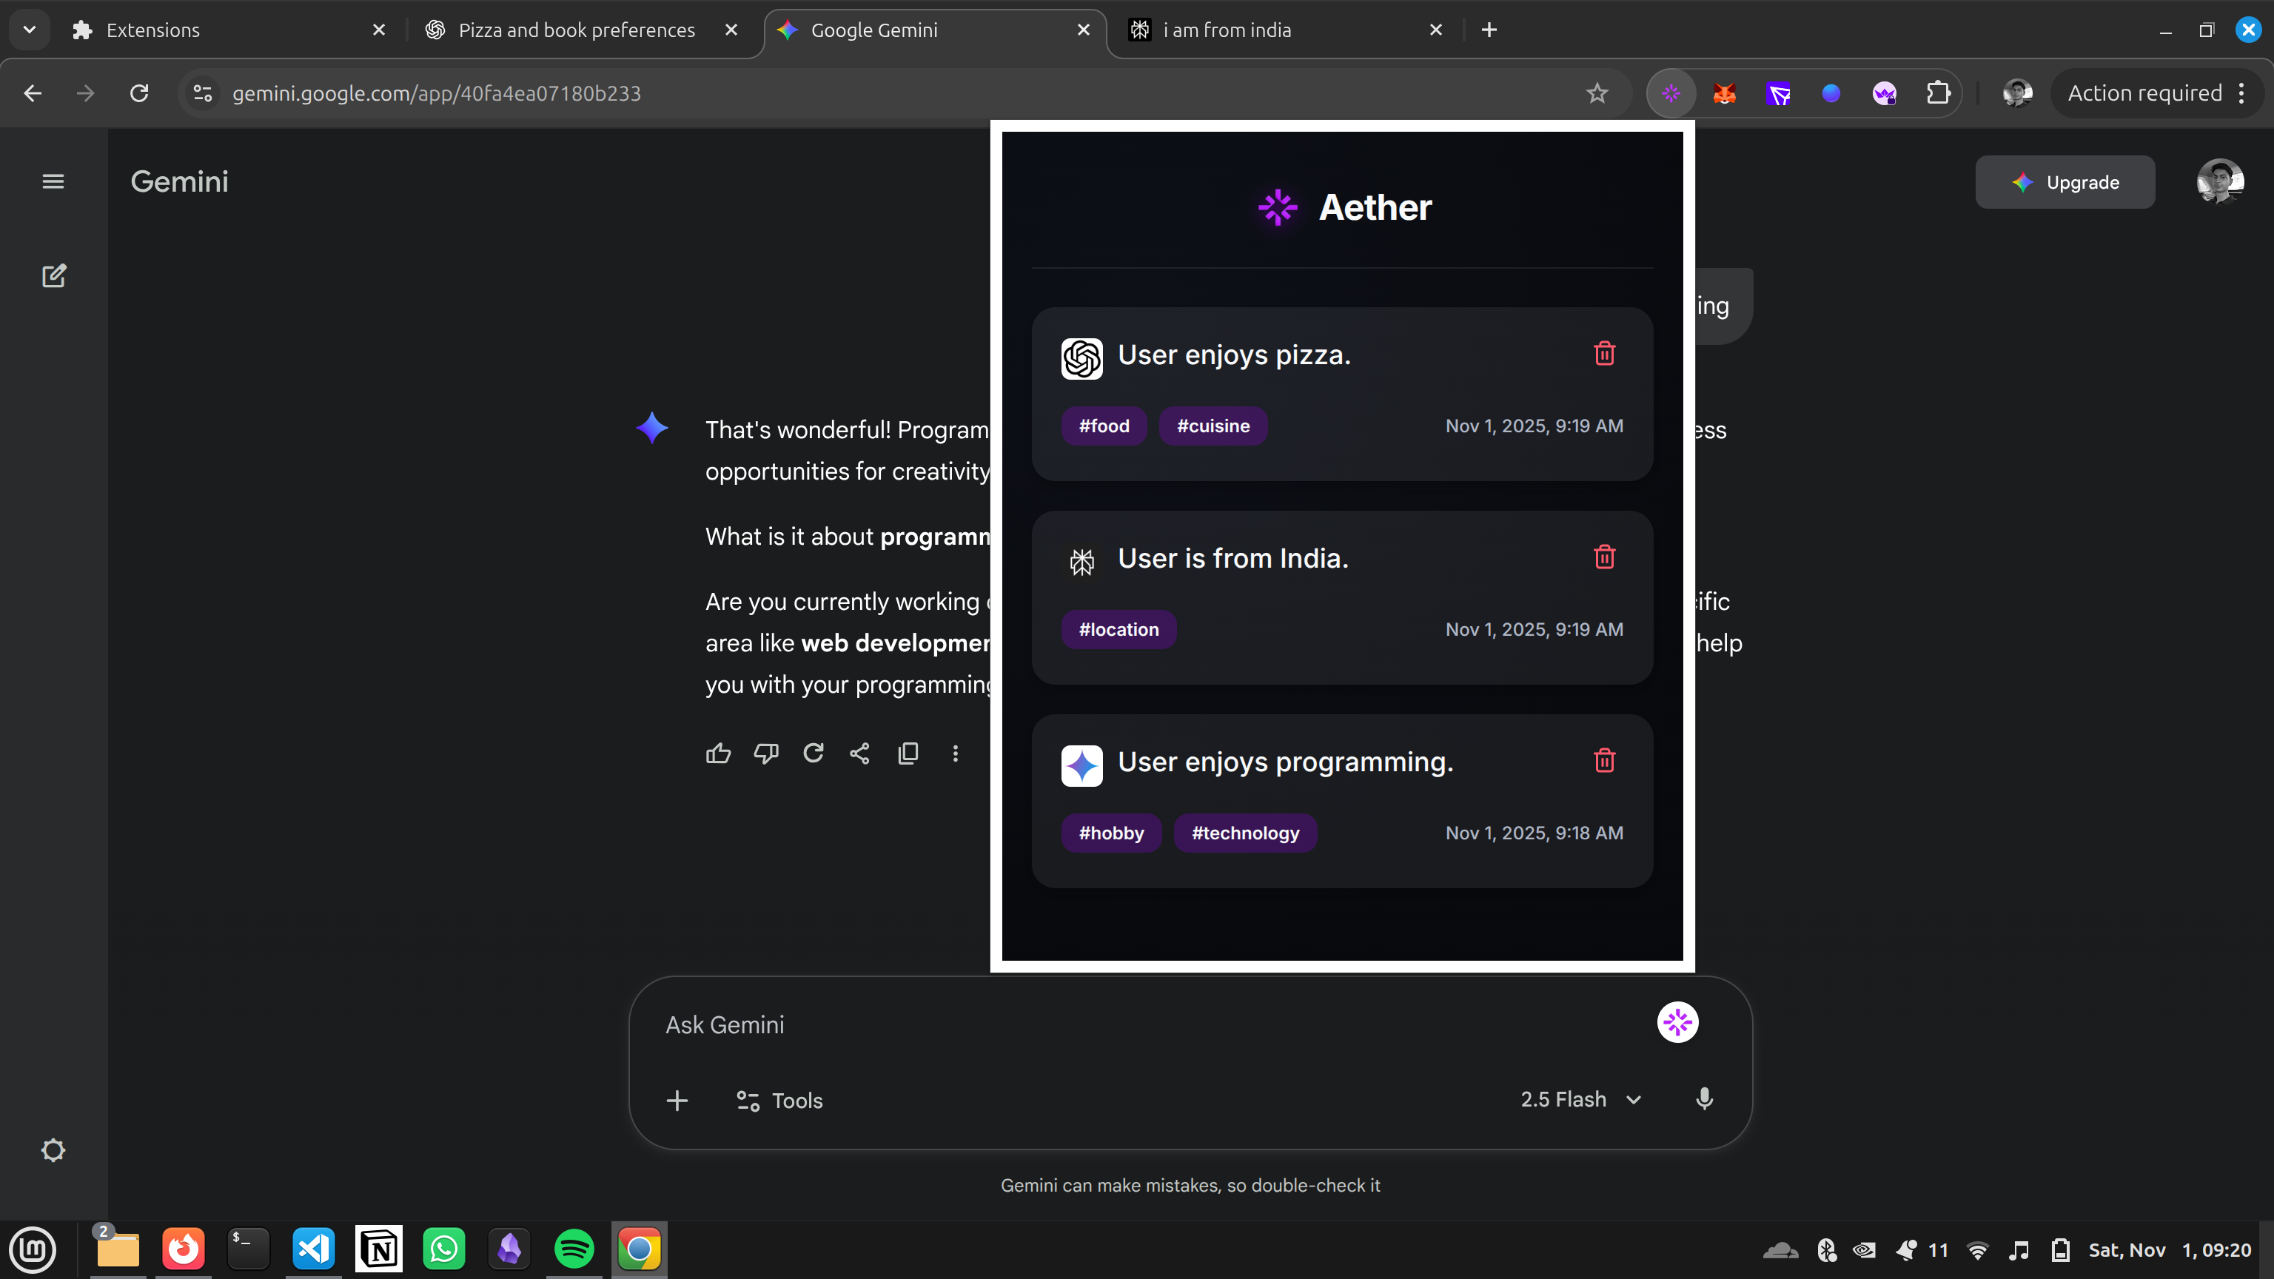Viewport: 2274px width, 1279px height.
Task: Open the tab search dropdown arrow
Action: coord(29,30)
